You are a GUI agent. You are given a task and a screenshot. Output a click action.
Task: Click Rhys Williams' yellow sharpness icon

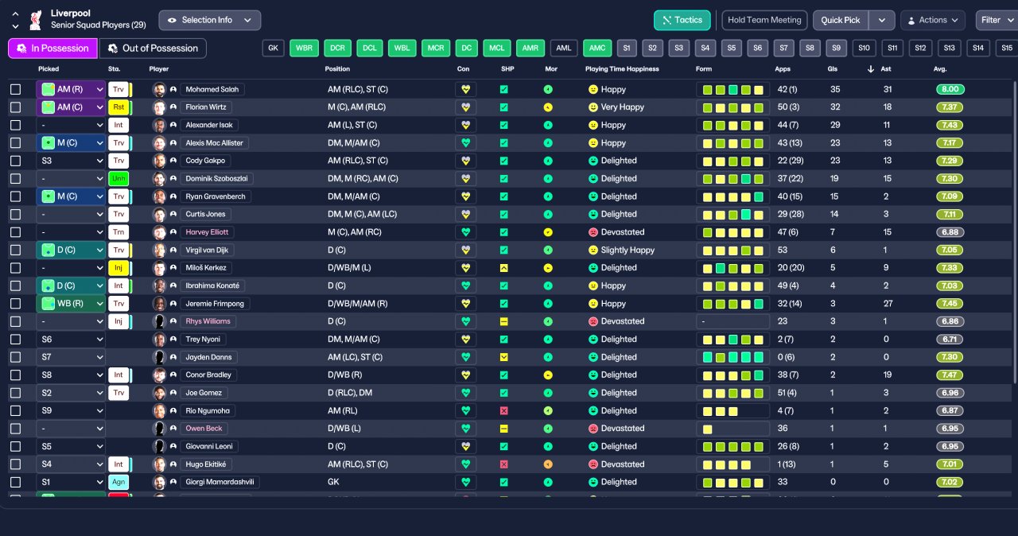pos(503,321)
